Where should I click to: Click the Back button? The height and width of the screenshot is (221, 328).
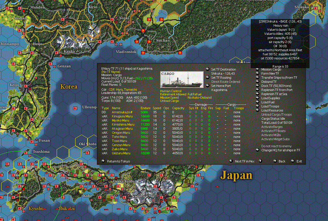coord(282,161)
